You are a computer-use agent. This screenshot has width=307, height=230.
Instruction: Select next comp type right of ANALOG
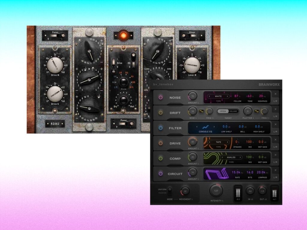[x=240, y=158]
